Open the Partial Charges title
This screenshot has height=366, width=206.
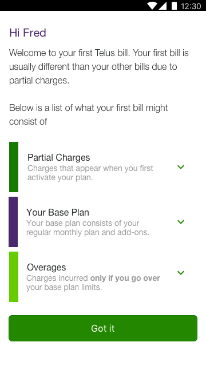(58, 158)
